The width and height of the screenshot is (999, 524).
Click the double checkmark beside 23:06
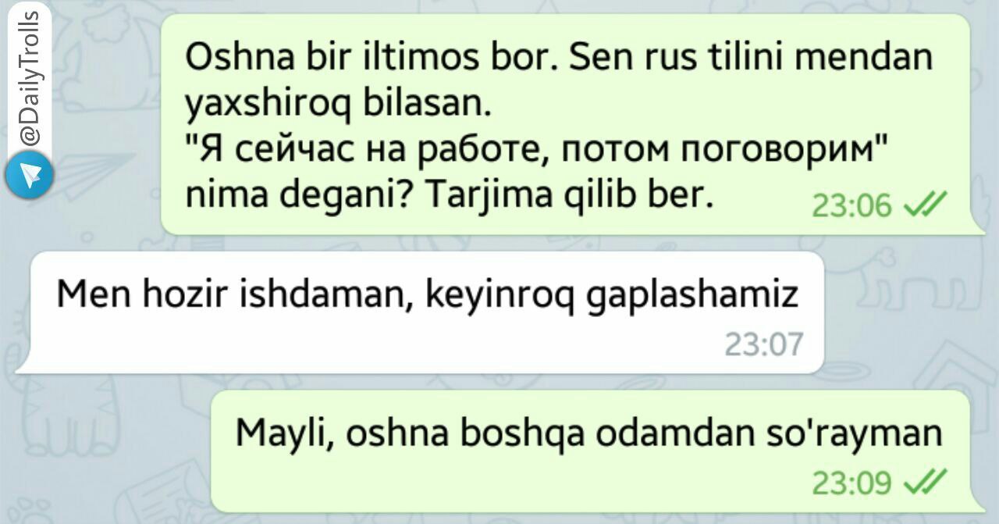[924, 205]
